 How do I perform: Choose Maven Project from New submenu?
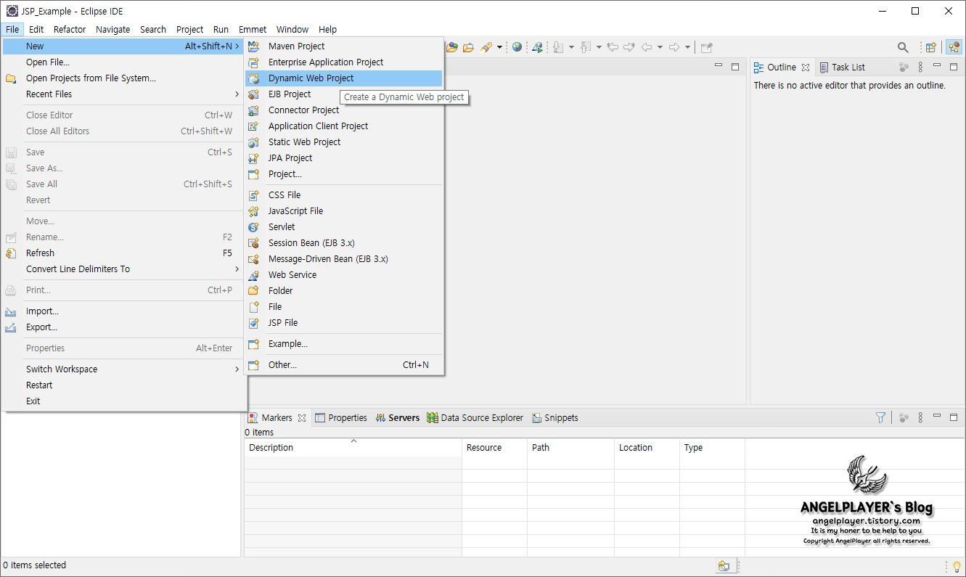coord(344,46)
